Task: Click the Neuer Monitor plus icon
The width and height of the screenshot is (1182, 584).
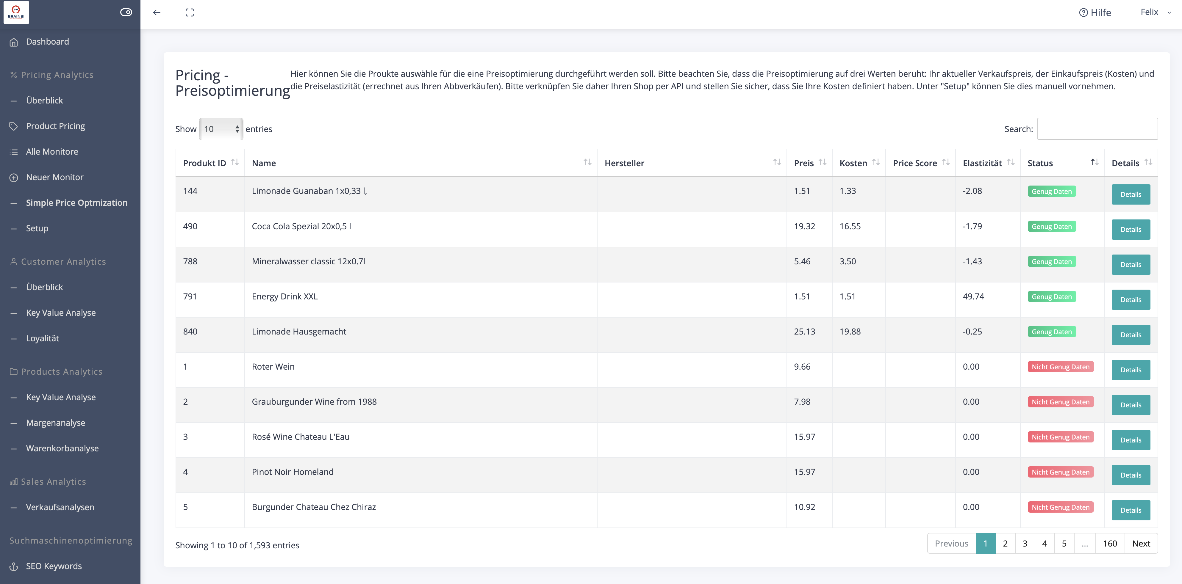Action: pos(14,178)
